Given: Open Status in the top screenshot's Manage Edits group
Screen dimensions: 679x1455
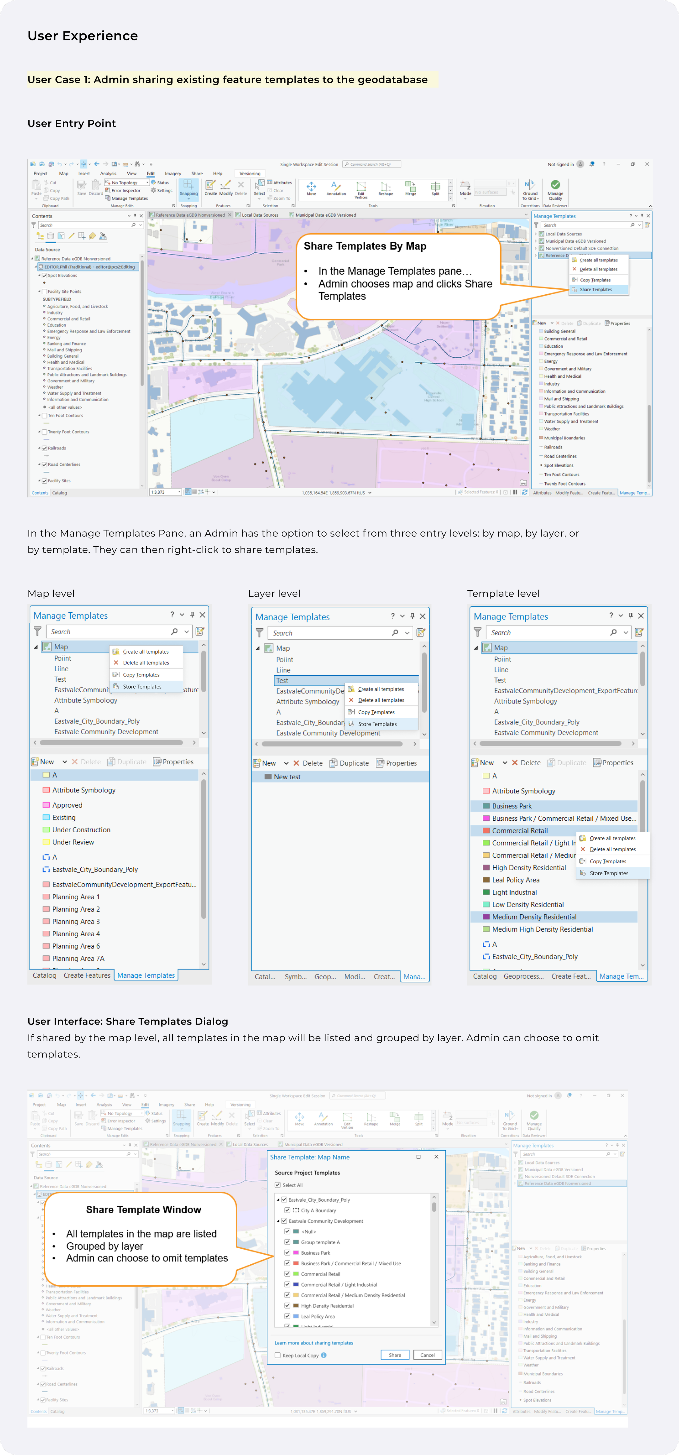Looking at the screenshot, I should 160,182.
